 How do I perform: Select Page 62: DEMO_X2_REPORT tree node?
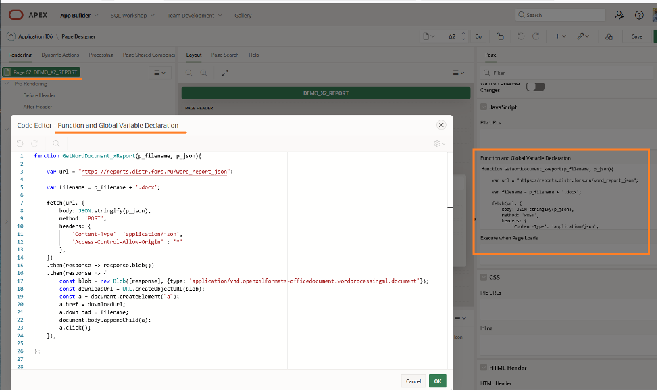pyautogui.click(x=41, y=72)
